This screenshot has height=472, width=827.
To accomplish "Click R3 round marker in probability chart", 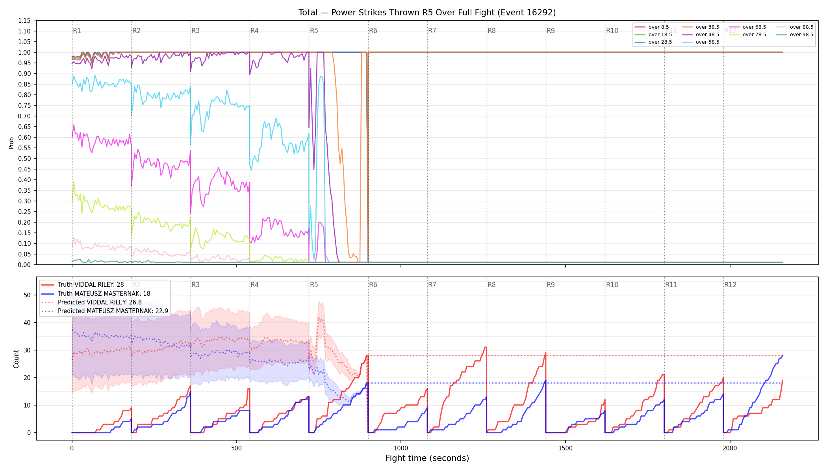I will [195, 31].
